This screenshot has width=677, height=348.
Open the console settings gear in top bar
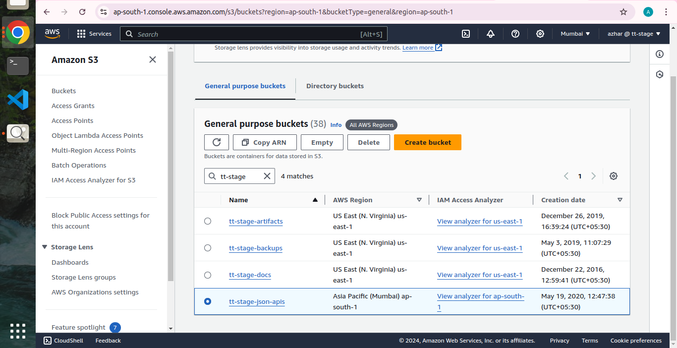pos(540,34)
